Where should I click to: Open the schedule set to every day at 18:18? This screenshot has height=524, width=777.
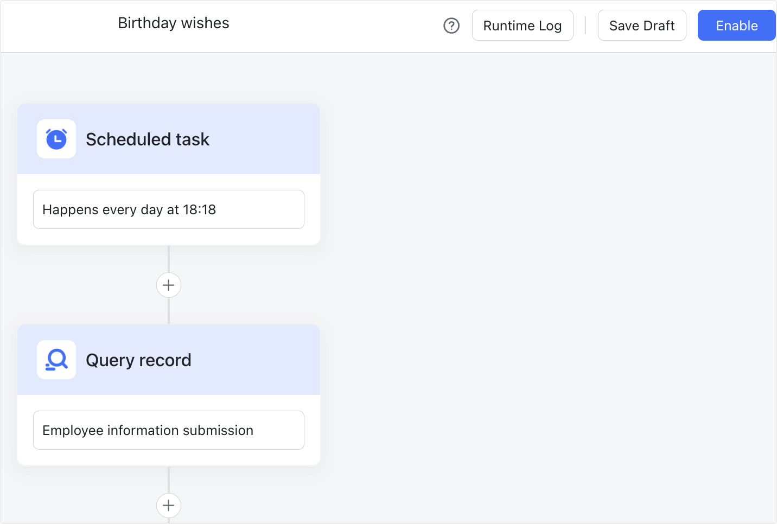(169, 209)
